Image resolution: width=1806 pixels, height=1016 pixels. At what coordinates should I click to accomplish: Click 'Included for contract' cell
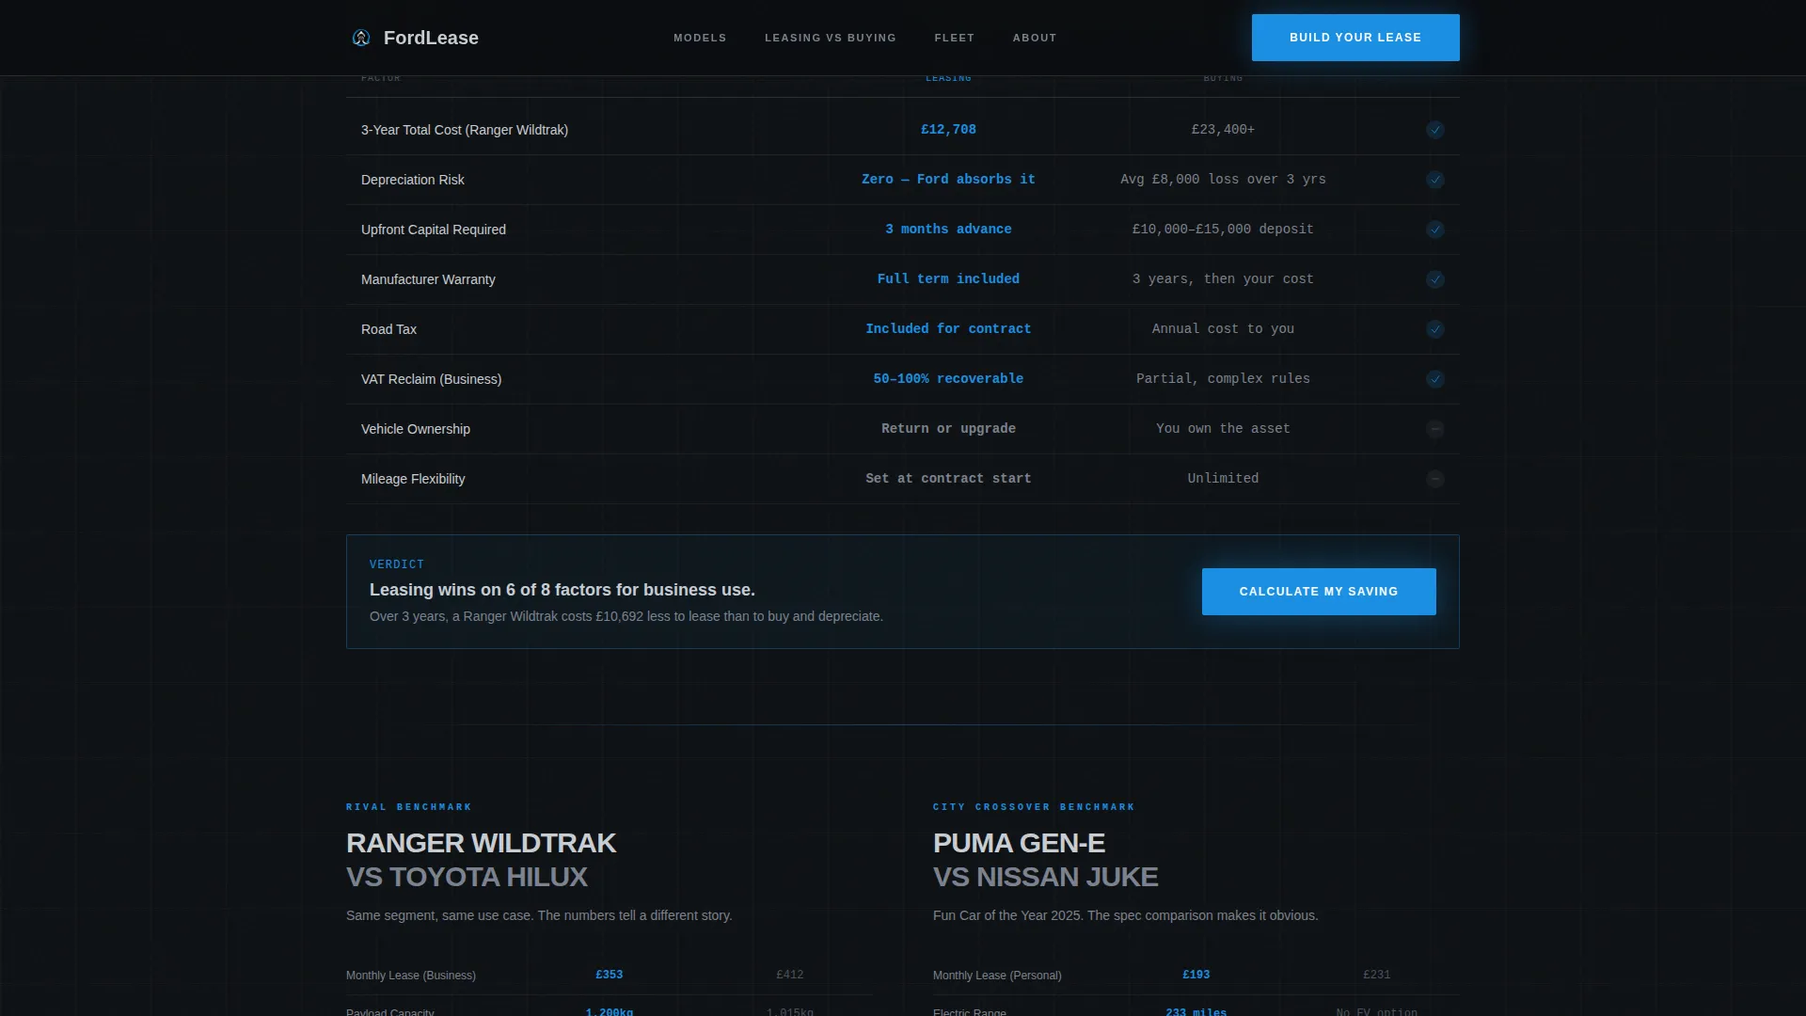(948, 329)
